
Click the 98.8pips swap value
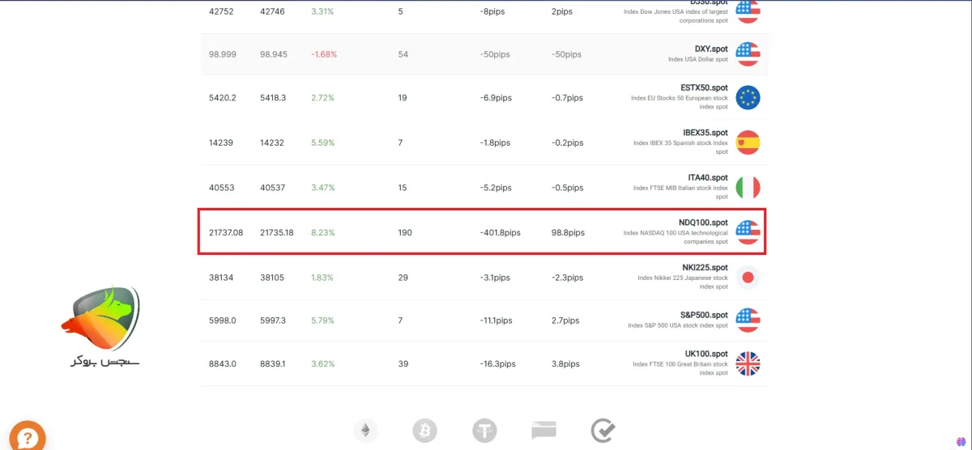pos(568,233)
